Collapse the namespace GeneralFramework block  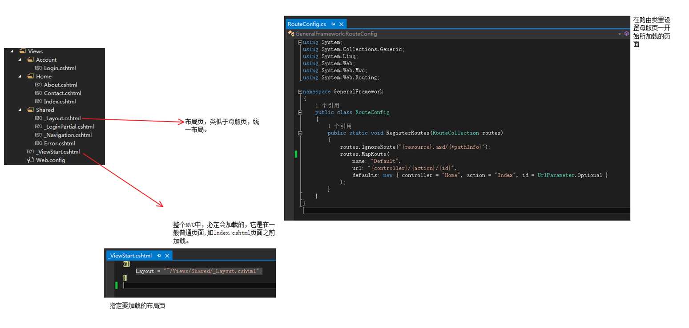(x=300, y=92)
